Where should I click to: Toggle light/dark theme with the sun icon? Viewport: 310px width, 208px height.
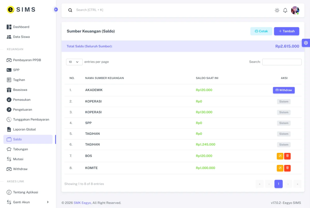pos(277,10)
